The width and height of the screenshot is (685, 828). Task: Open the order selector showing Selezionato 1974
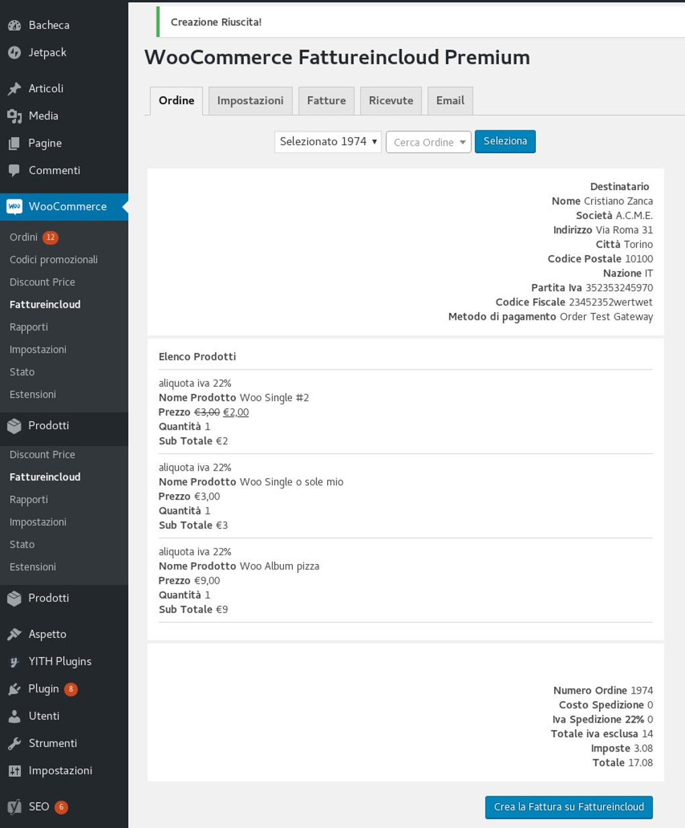tap(327, 142)
